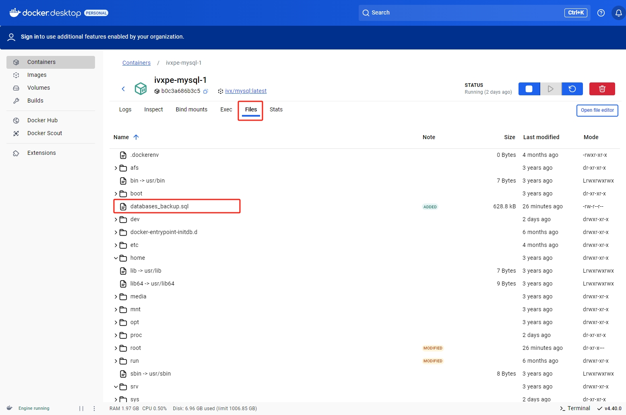Open the engine options three-dot menu
Image resolution: width=626 pixels, height=415 pixels.
pyautogui.click(x=94, y=409)
